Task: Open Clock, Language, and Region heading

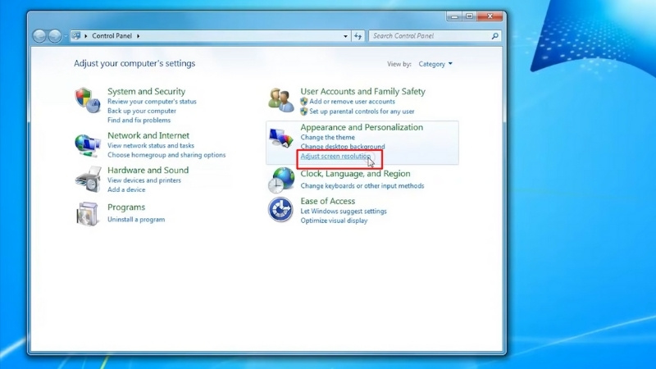Action: point(355,174)
